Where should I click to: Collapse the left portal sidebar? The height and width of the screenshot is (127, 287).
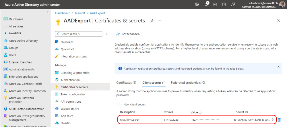(47, 12)
